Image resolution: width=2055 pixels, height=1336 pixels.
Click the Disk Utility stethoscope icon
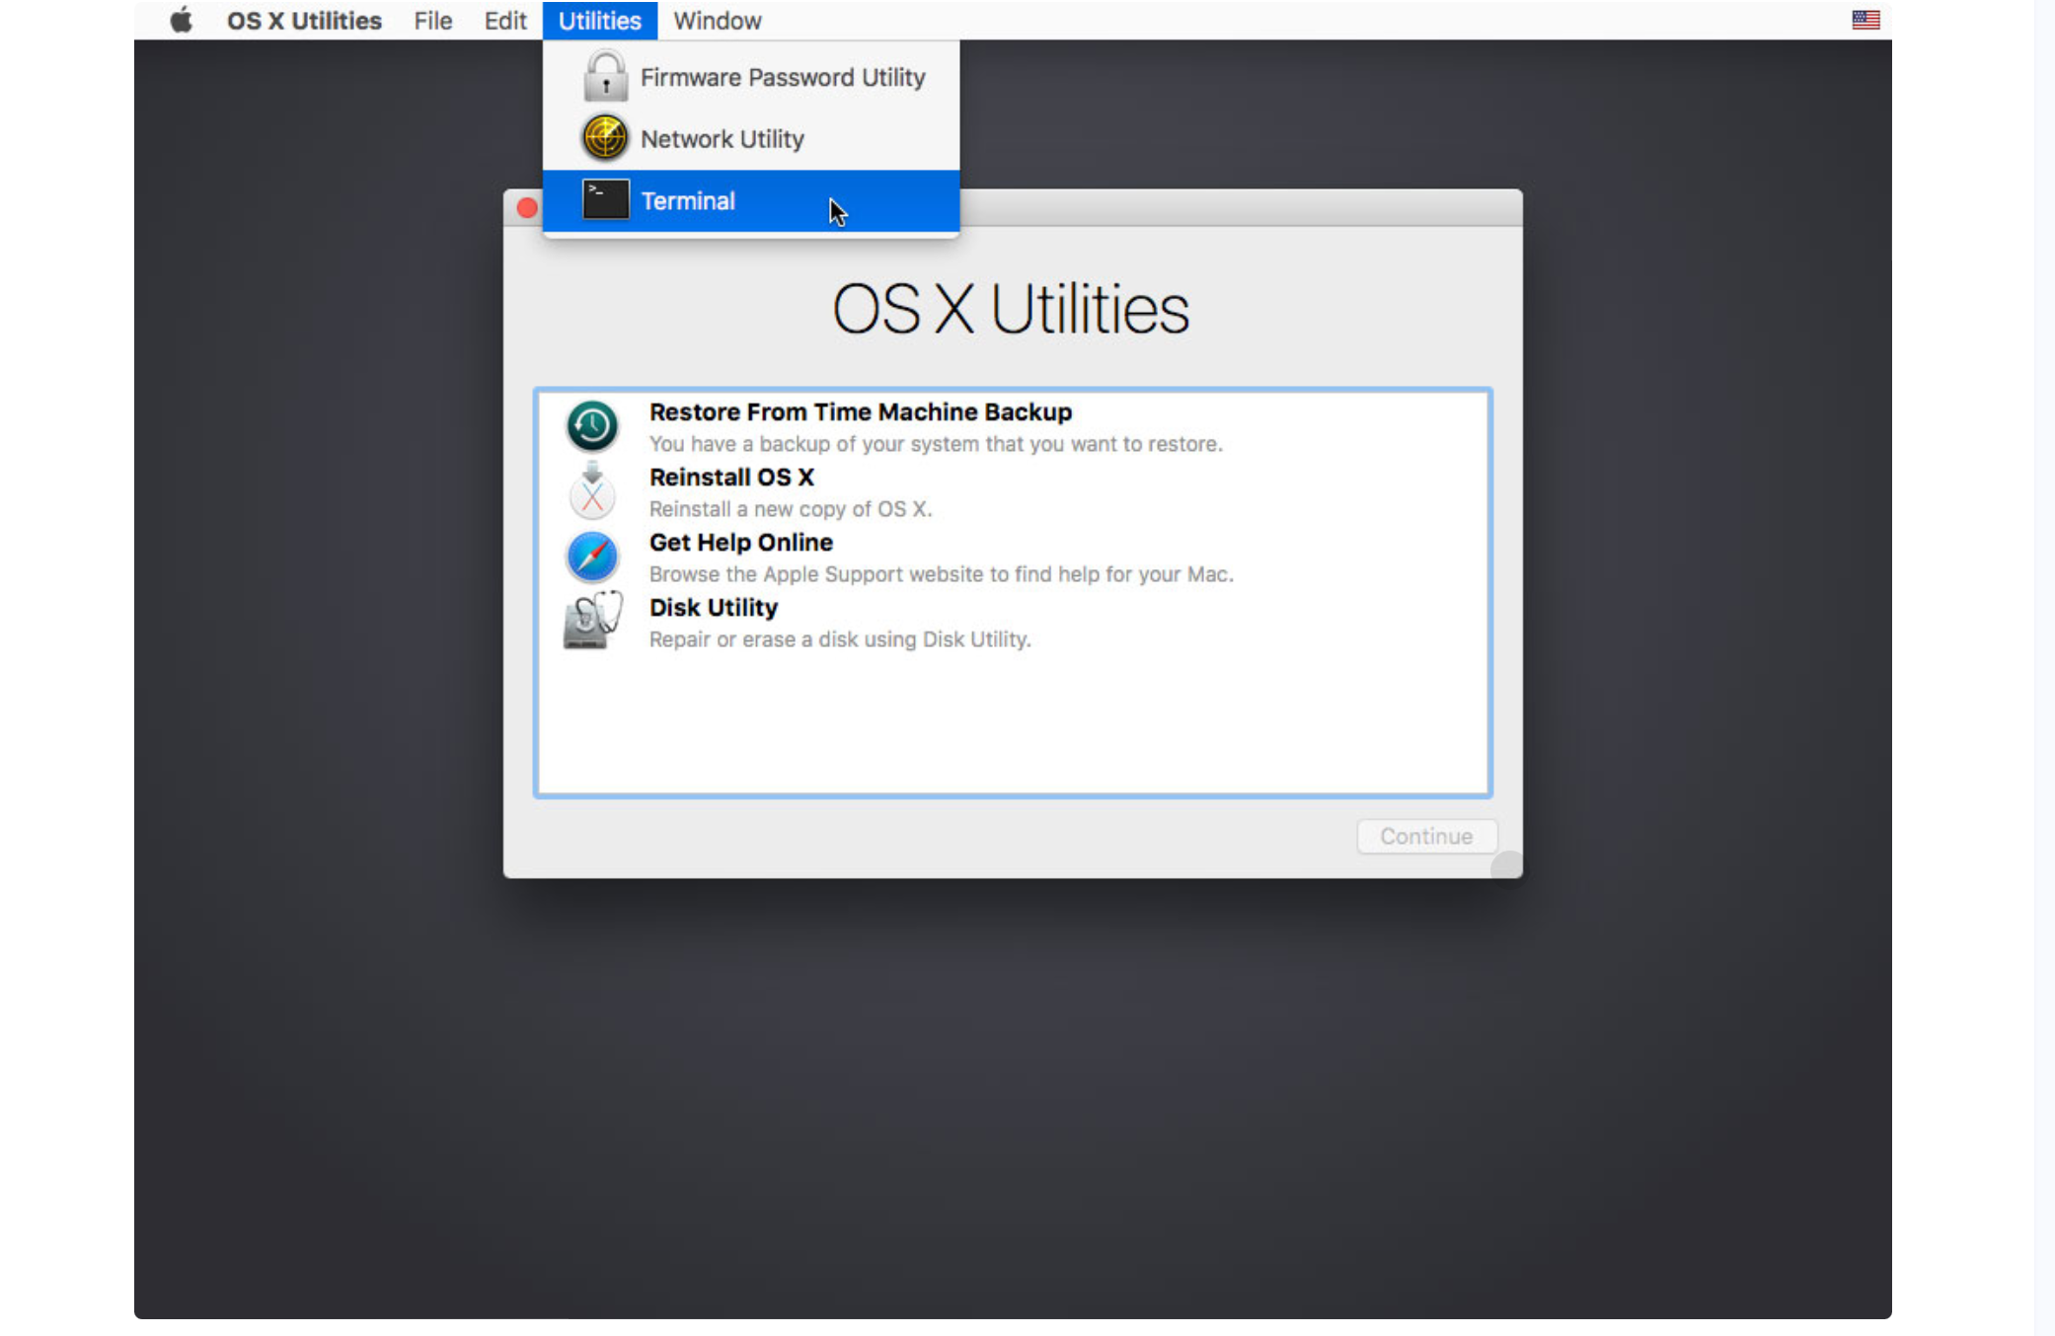click(592, 622)
